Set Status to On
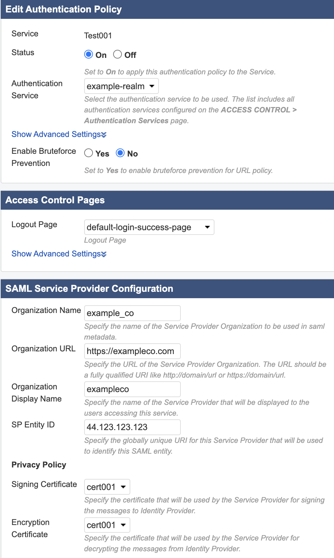This screenshot has width=334, height=558. (x=89, y=54)
